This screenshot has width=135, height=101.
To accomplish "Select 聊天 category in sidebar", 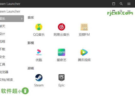I will pos(3,26).
